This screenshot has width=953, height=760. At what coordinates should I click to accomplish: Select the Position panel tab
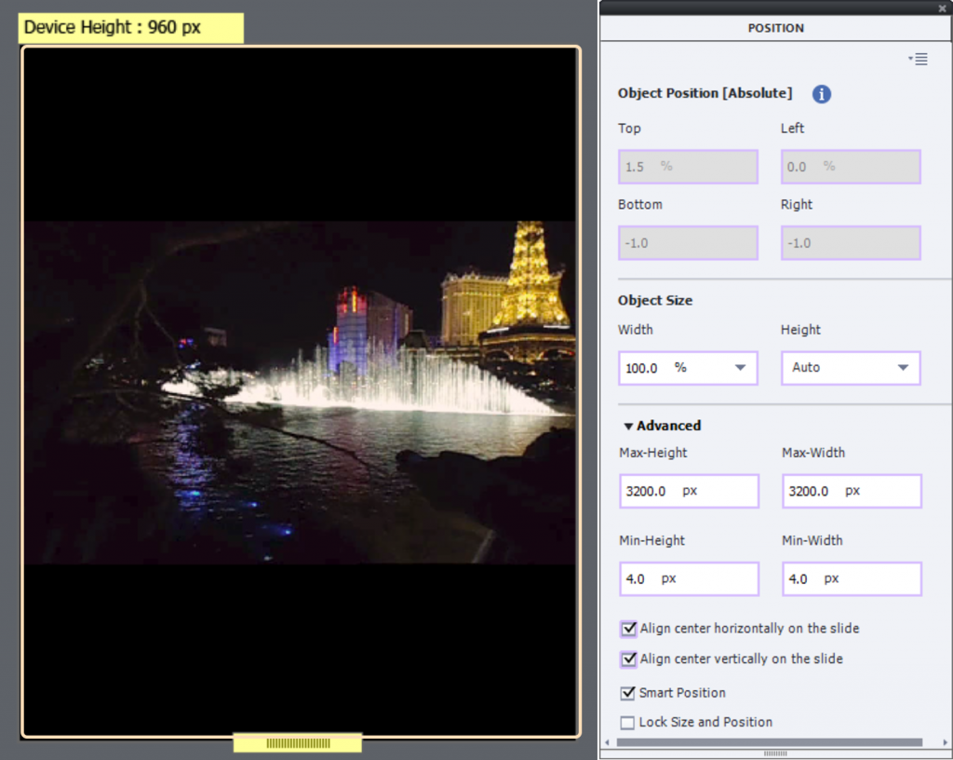tap(775, 28)
